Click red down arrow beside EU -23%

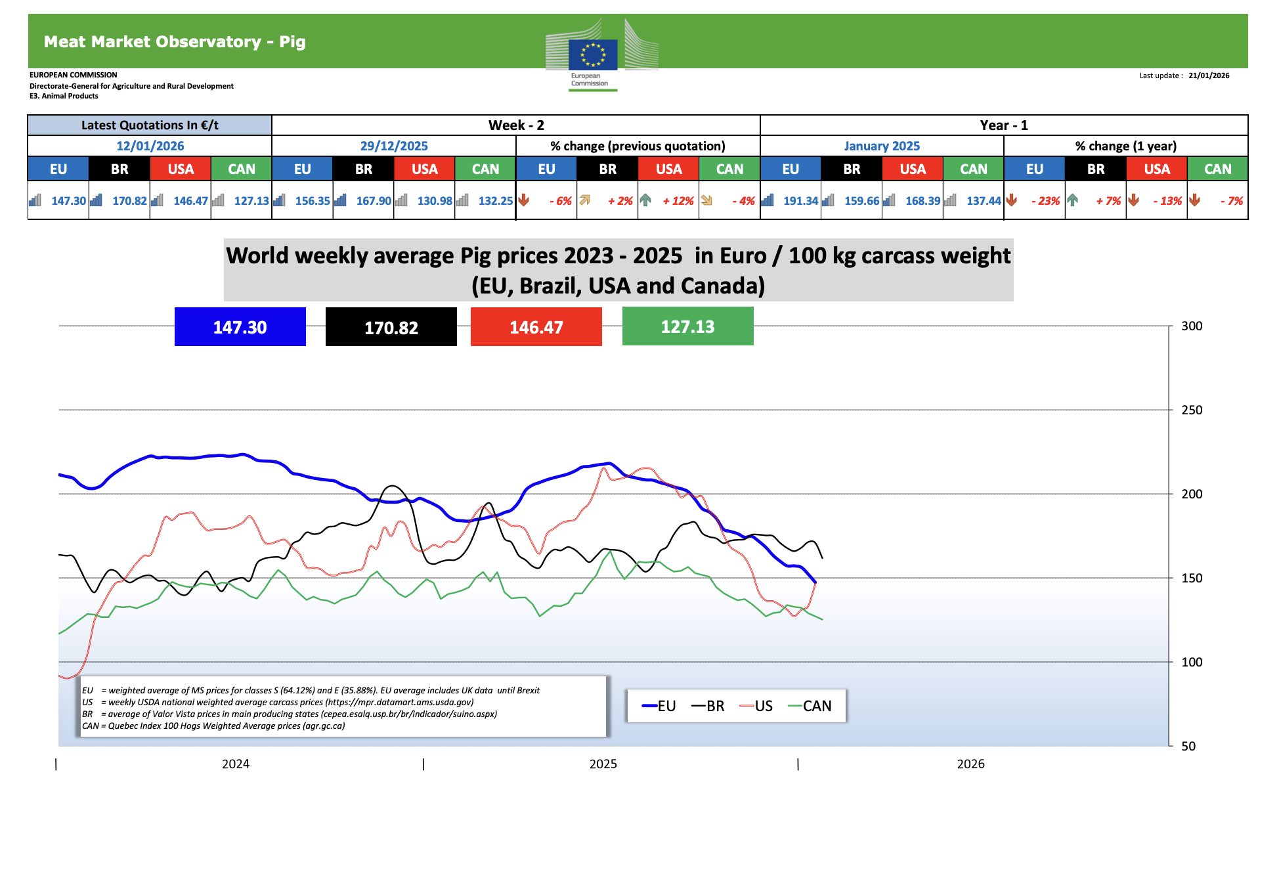coord(1012,200)
